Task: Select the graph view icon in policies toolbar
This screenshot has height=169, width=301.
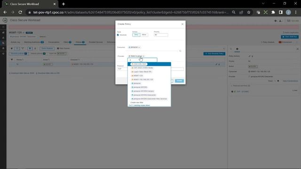Action: click(x=23, y=48)
